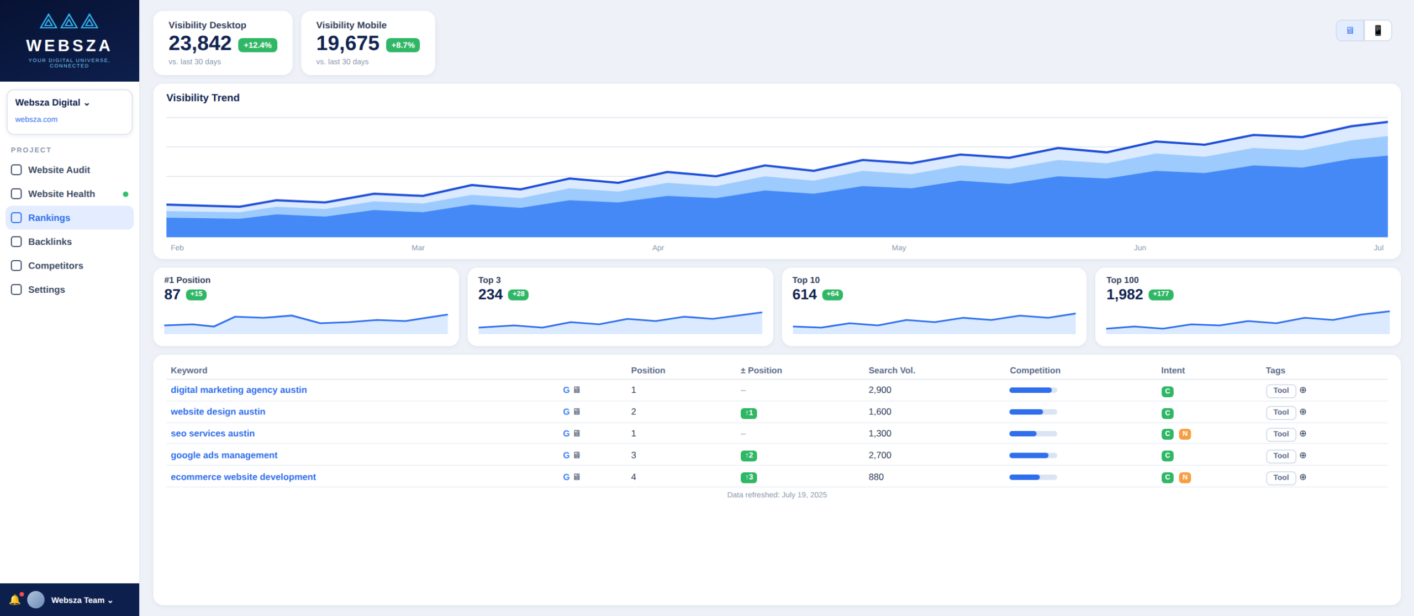Open keyword seo services austin
Viewport: 1414px width, 616px height.
click(x=213, y=434)
